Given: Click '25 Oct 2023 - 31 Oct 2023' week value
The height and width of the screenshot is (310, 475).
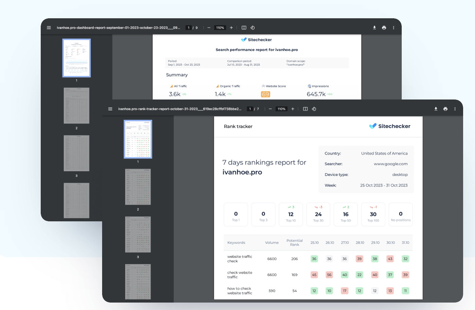Looking at the screenshot, I should click(384, 185).
